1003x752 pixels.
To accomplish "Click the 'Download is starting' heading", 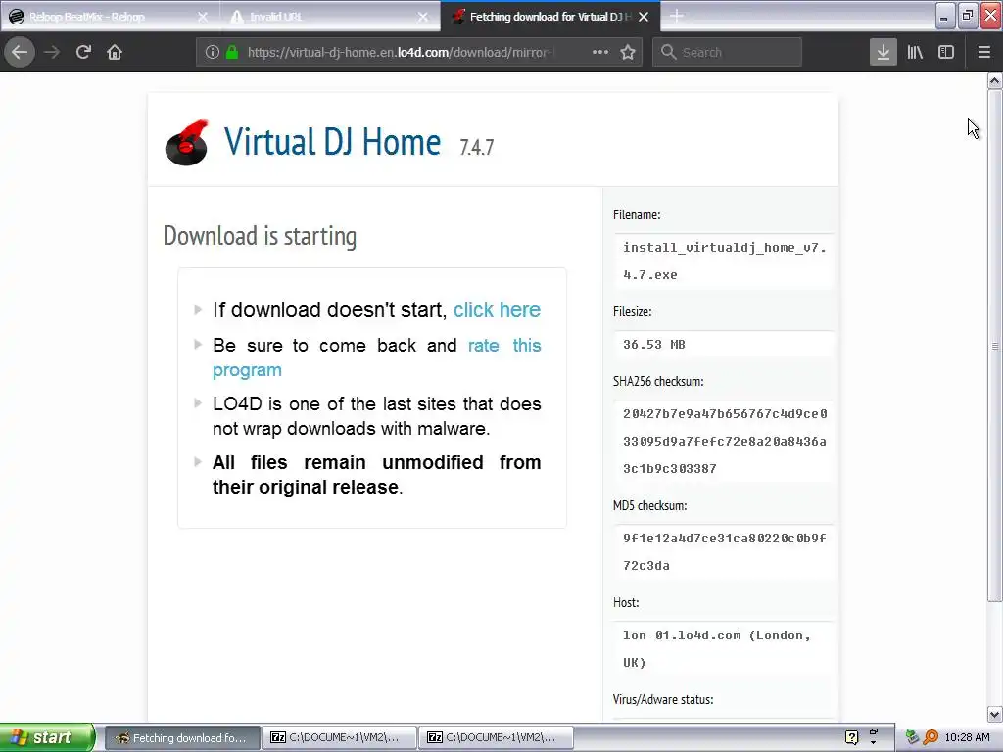I will click(260, 236).
